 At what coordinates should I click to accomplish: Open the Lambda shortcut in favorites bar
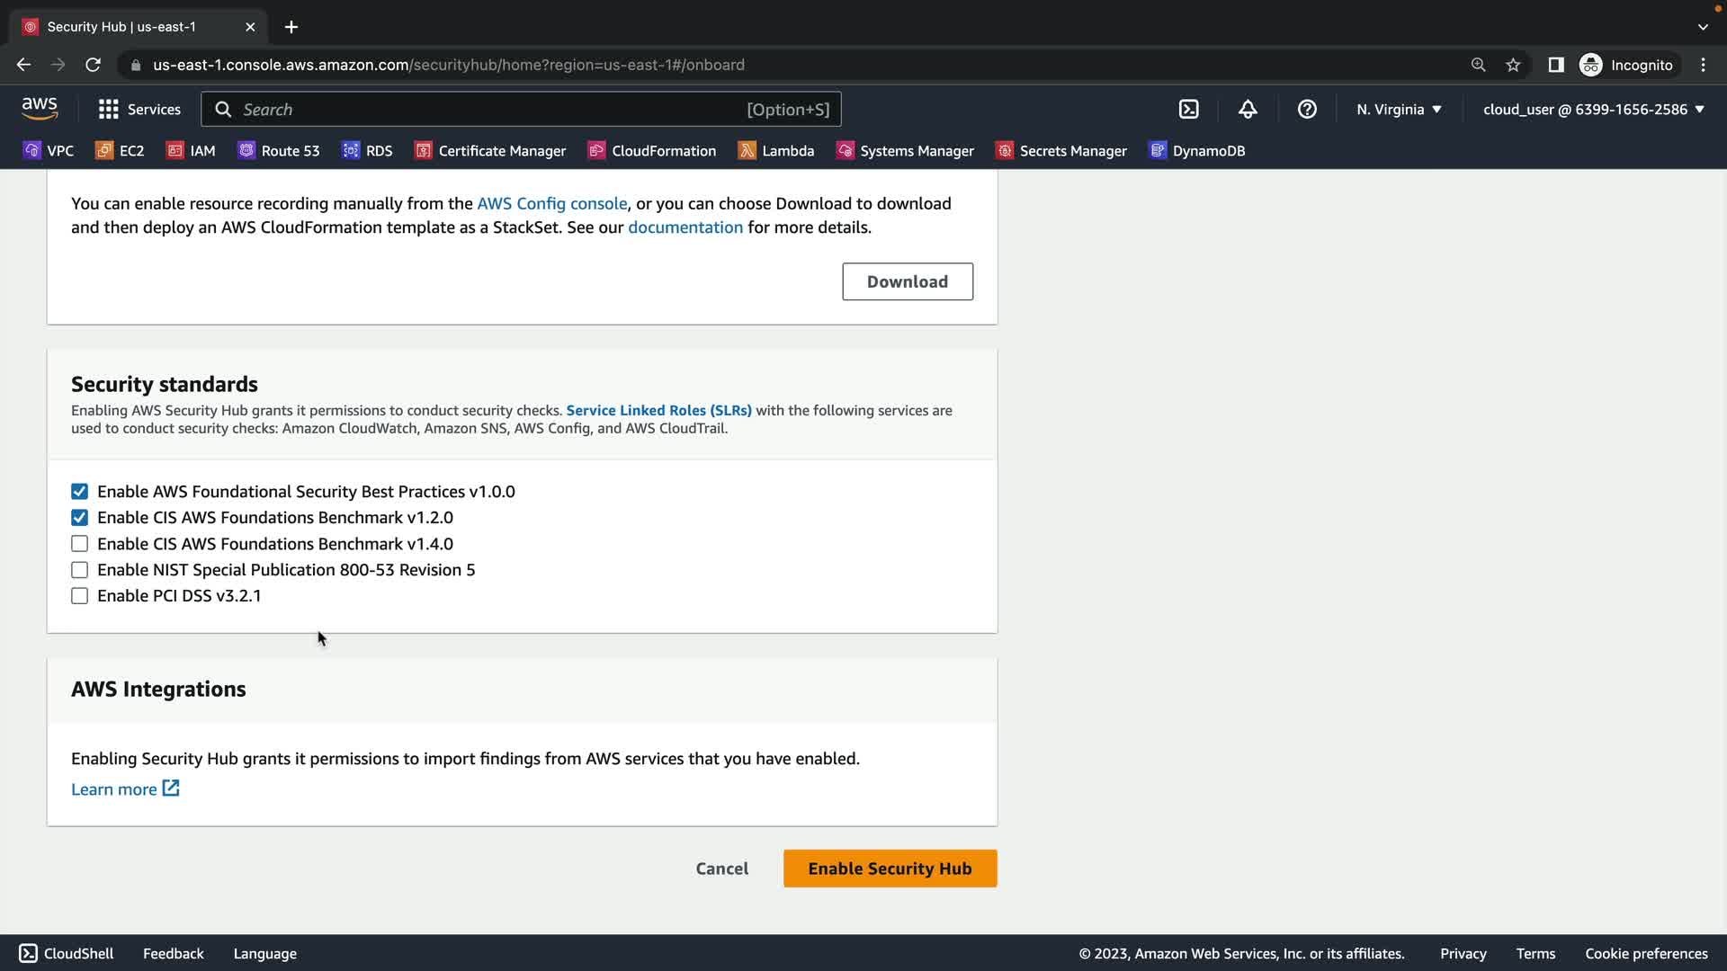point(775,151)
